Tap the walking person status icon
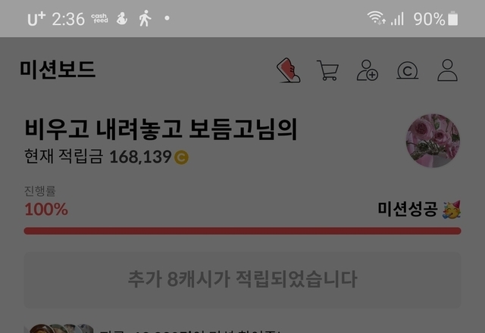The image size is (485, 333). [x=145, y=18]
